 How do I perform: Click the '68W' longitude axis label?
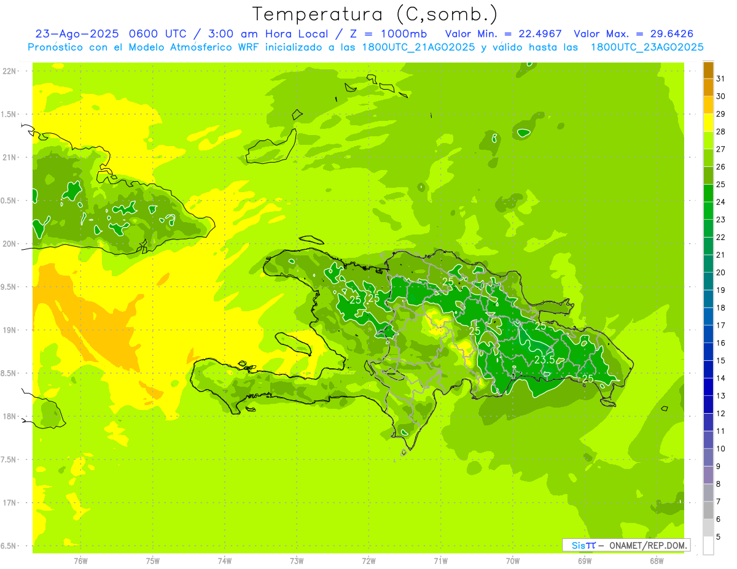657,561
